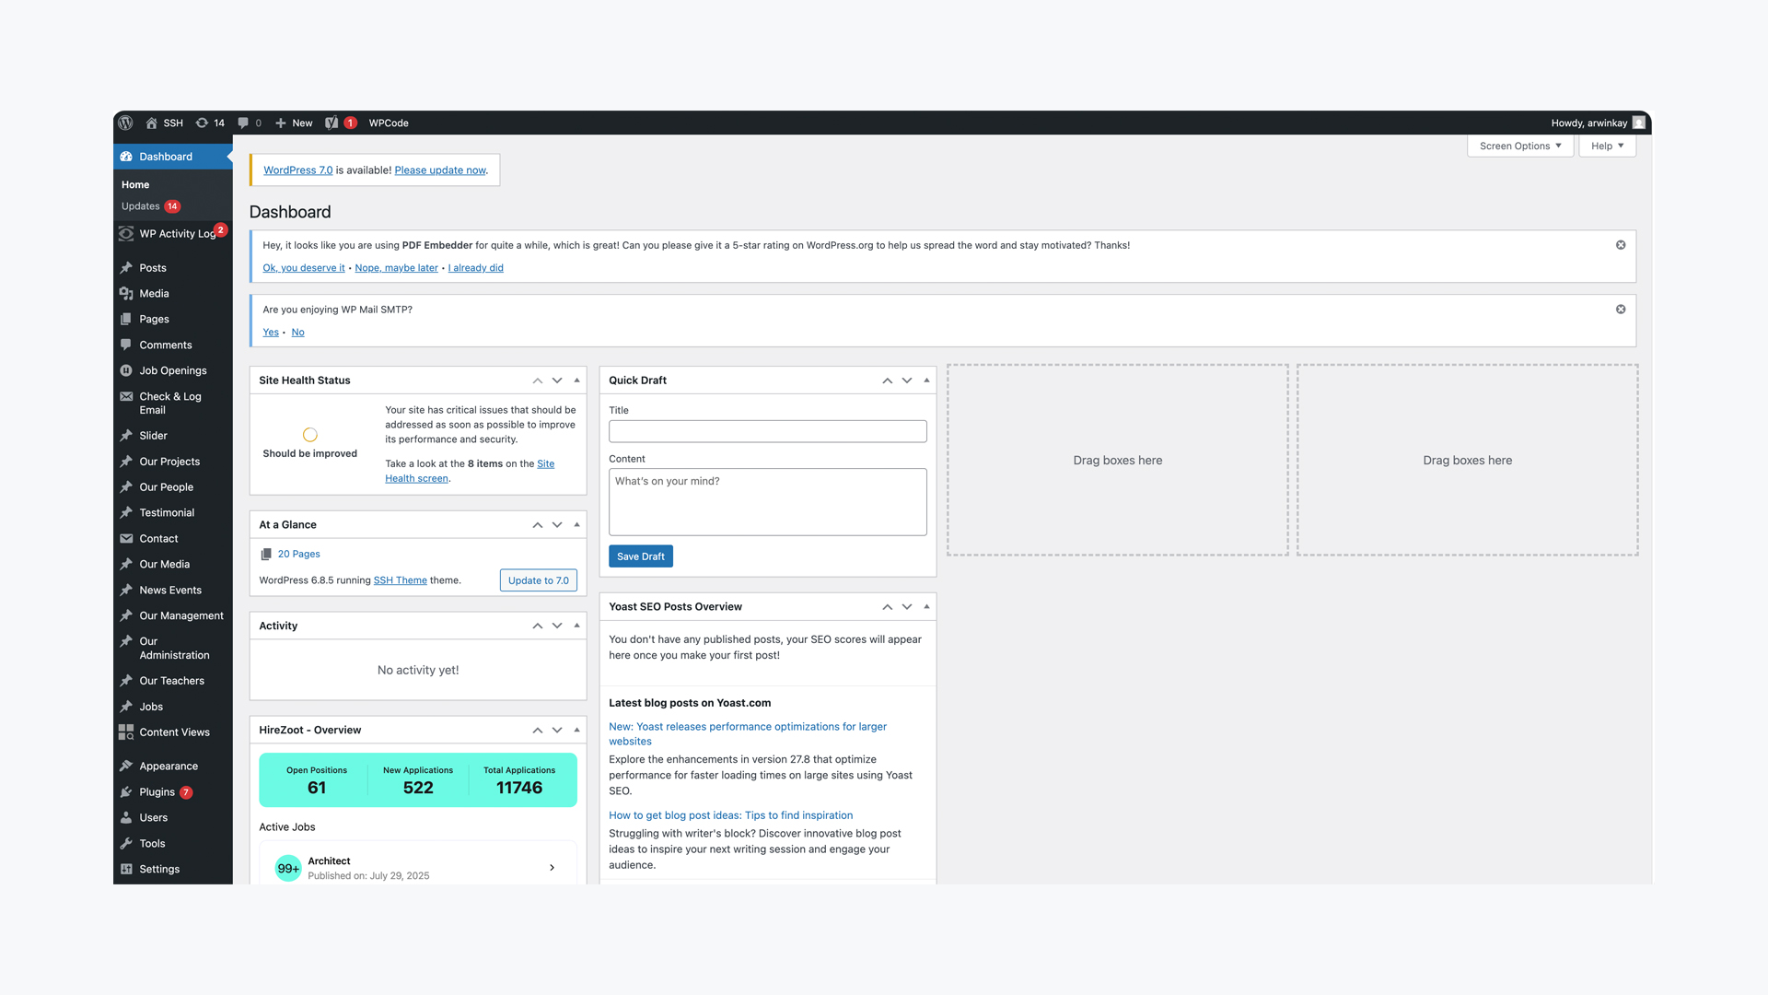The width and height of the screenshot is (1768, 995).
Task: Click the Users icon in sidebar
Action: click(x=126, y=818)
